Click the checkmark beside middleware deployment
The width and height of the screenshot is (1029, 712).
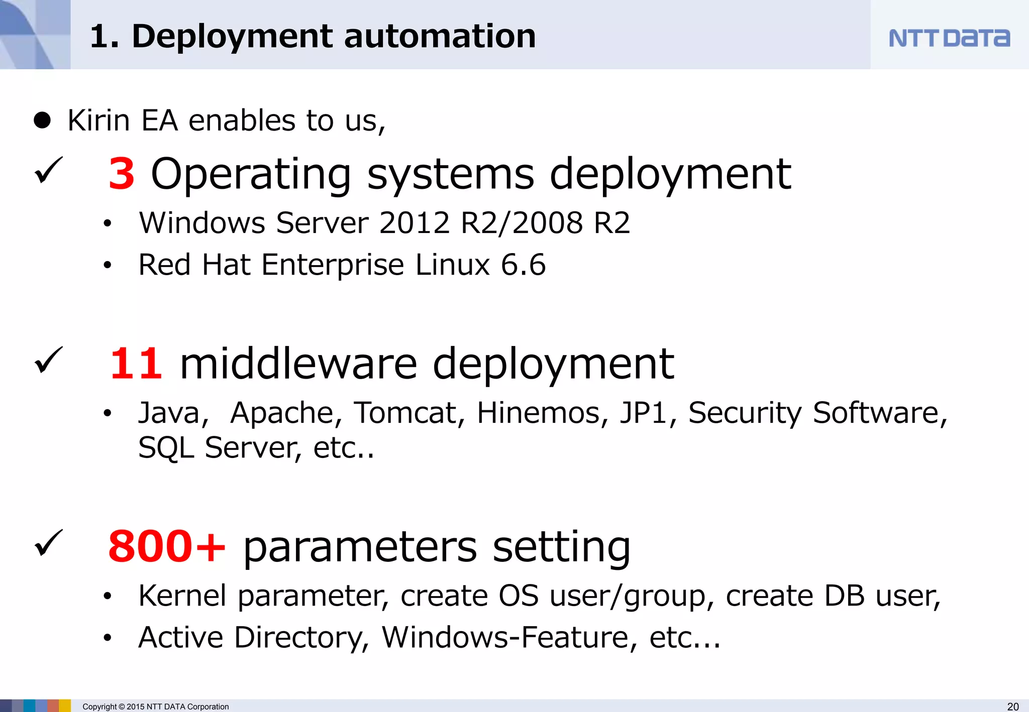tap(49, 360)
